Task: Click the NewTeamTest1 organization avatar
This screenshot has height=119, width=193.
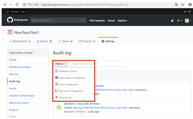Action: [10, 32]
